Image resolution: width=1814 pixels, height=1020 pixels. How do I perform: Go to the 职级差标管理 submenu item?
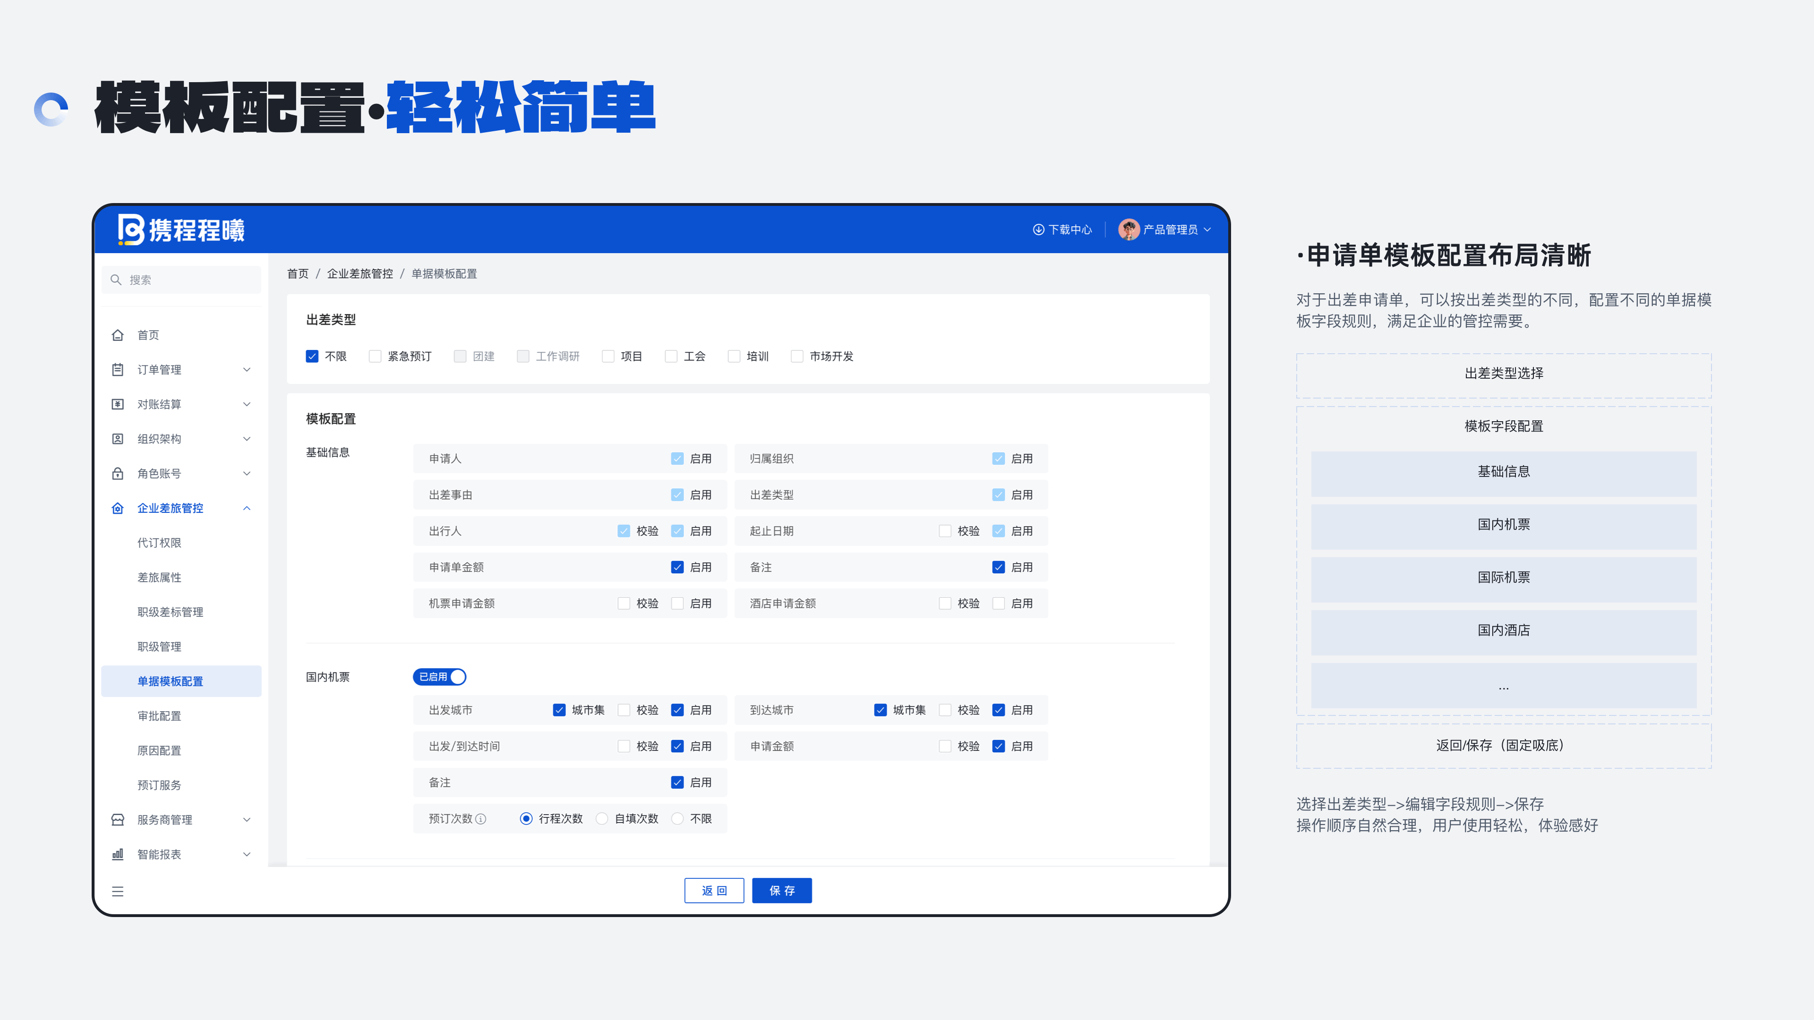(170, 612)
